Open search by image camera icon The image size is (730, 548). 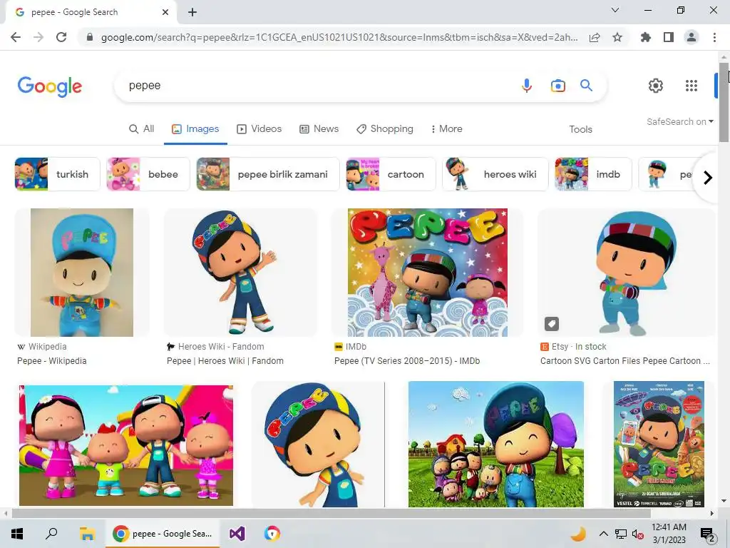coord(557,86)
